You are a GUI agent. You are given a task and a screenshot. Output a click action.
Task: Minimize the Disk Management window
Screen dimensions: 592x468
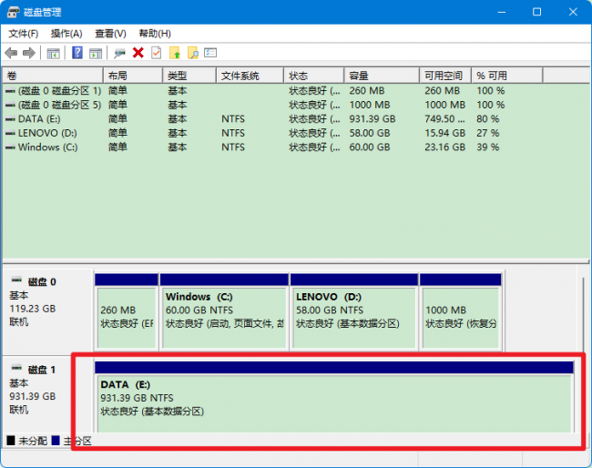tap(502, 12)
